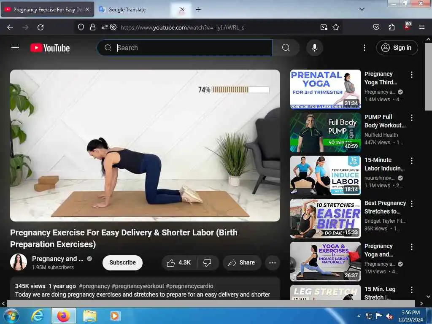Click the vertical page scrollbar thumb
The height and width of the screenshot is (324, 432).
pos(428,77)
